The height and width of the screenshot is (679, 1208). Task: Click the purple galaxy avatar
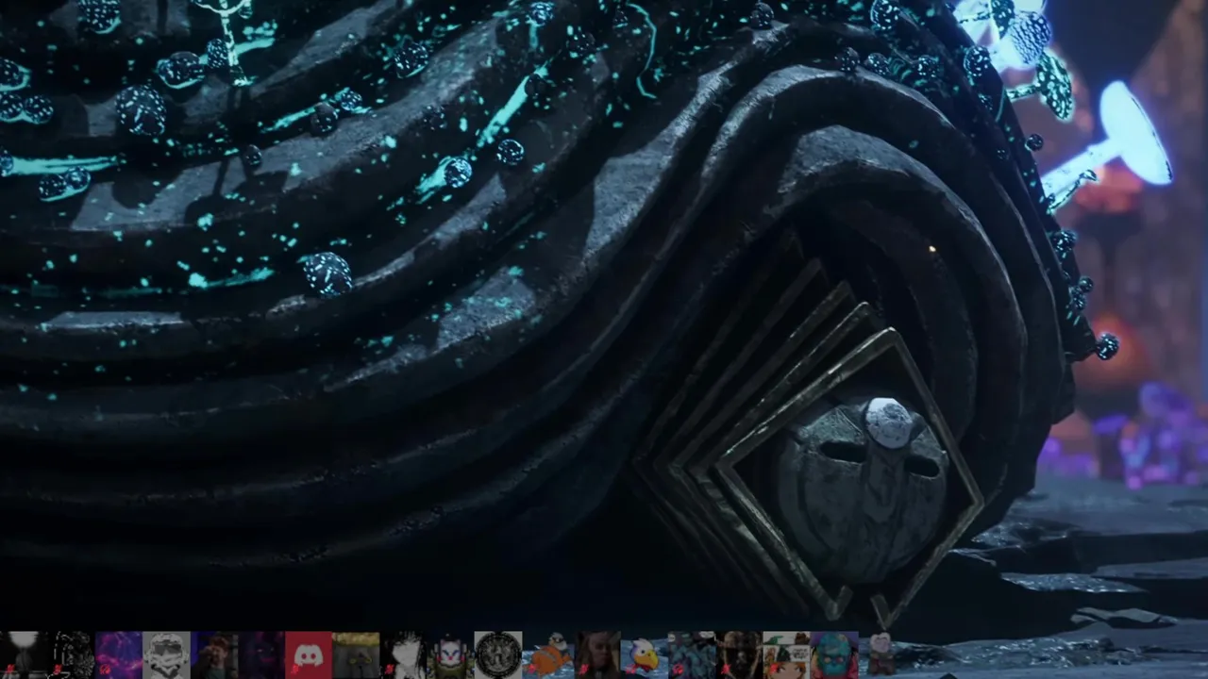[118, 655]
